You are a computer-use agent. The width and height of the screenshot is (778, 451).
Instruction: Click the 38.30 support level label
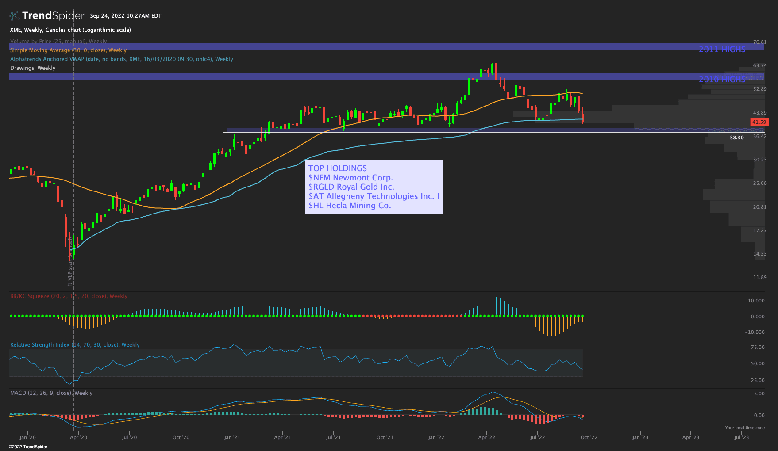pos(736,138)
